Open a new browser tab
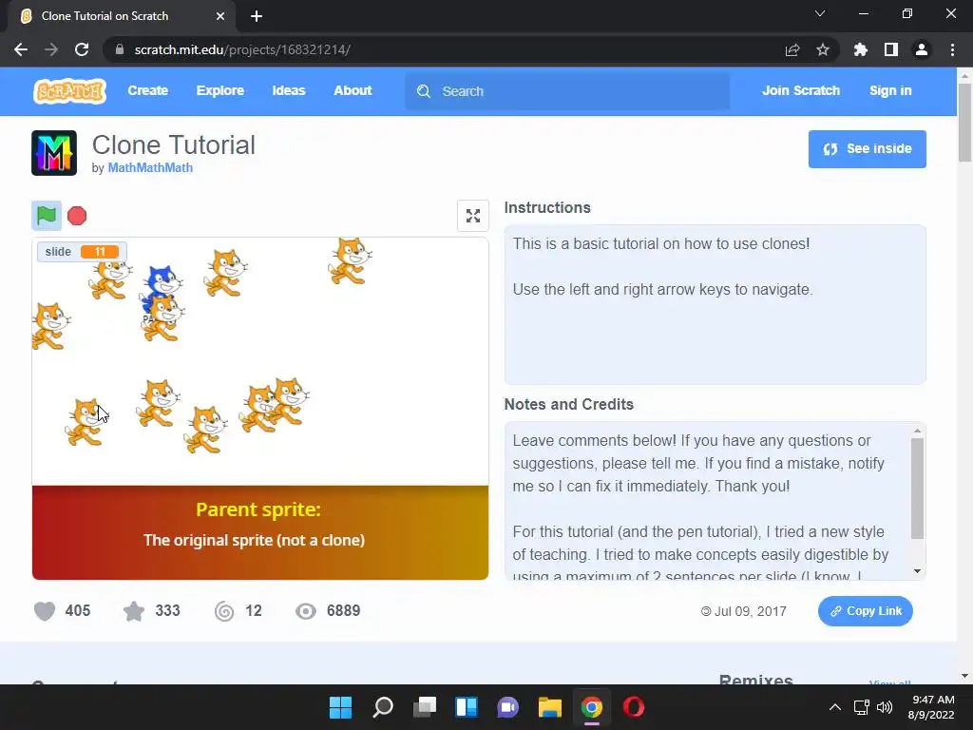The image size is (973, 730). tap(257, 17)
